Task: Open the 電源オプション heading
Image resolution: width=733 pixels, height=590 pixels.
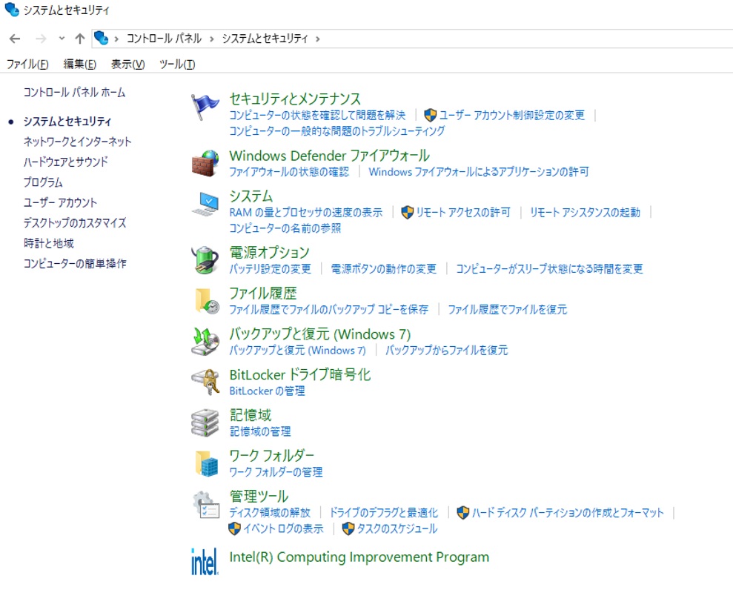Action: pos(269,253)
